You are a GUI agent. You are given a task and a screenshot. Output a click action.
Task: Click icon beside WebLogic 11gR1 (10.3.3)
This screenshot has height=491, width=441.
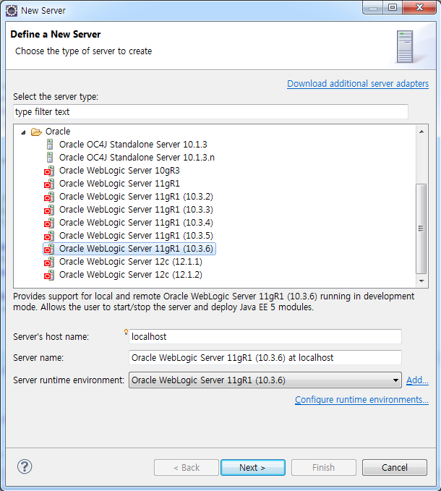coord(49,210)
